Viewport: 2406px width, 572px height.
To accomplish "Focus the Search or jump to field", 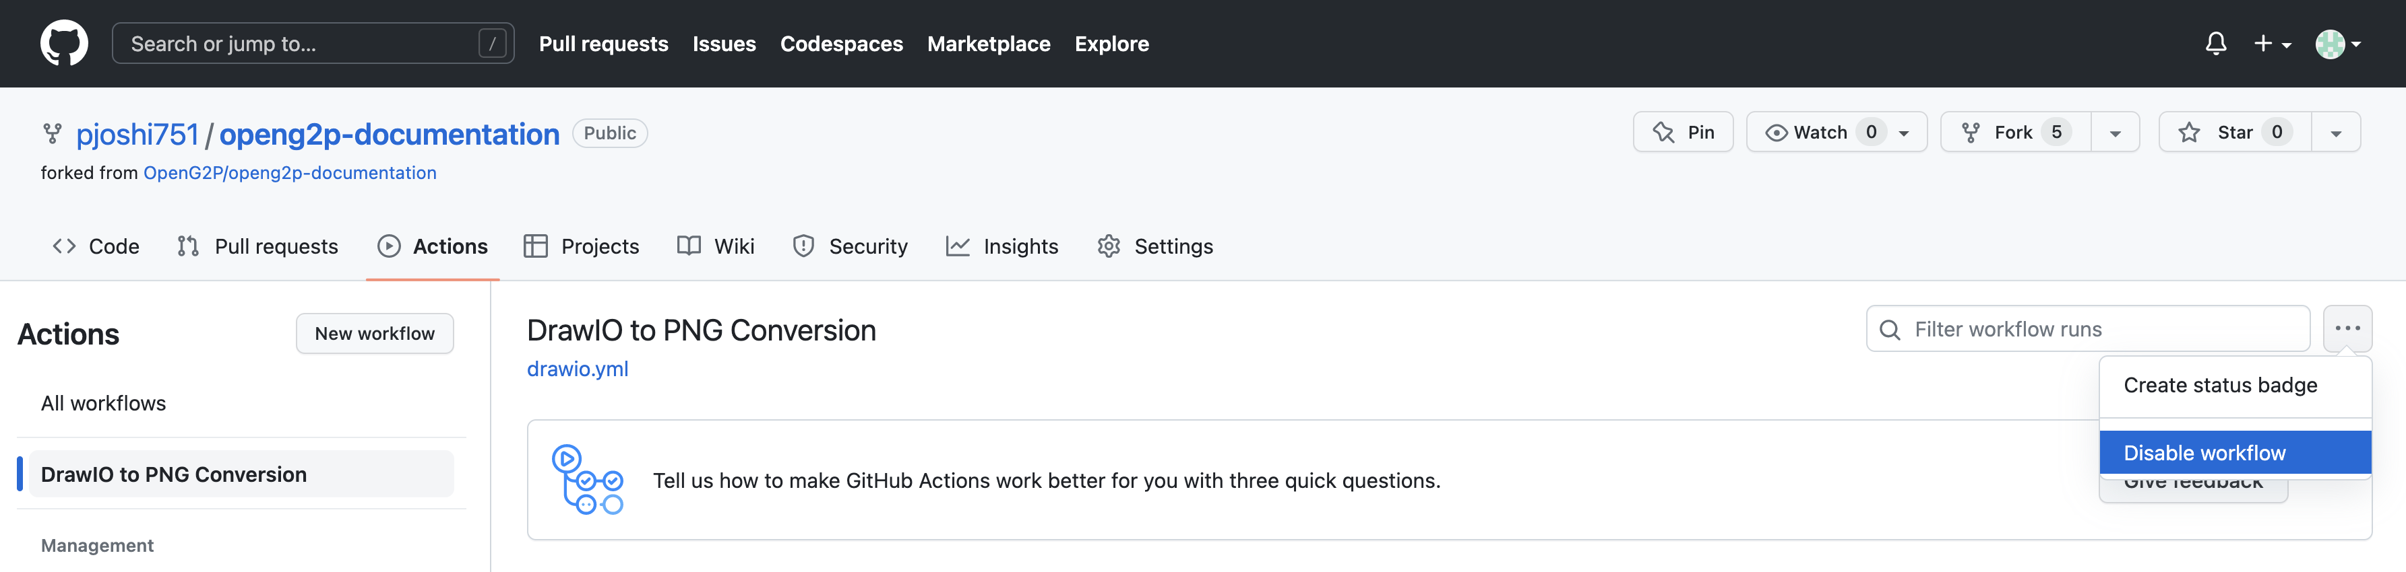I will click(x=313, y=43).
